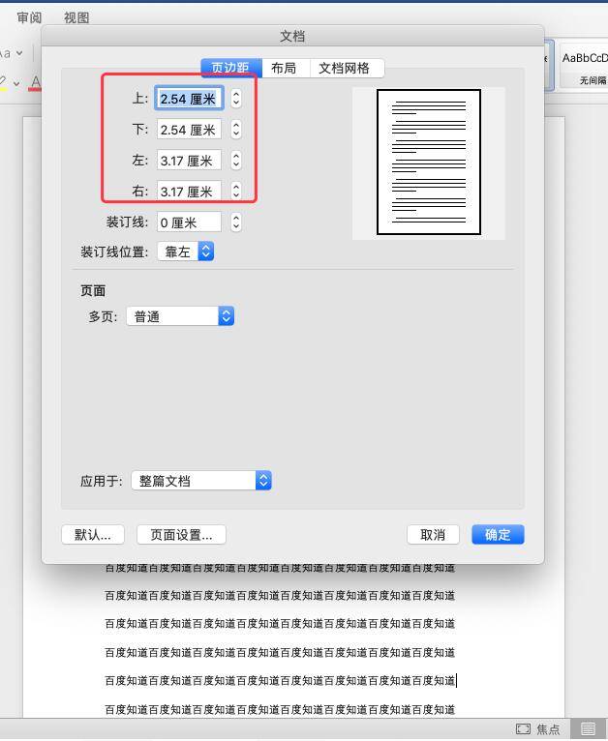Open the View (视图) ribbon tab

coord(76,17)
